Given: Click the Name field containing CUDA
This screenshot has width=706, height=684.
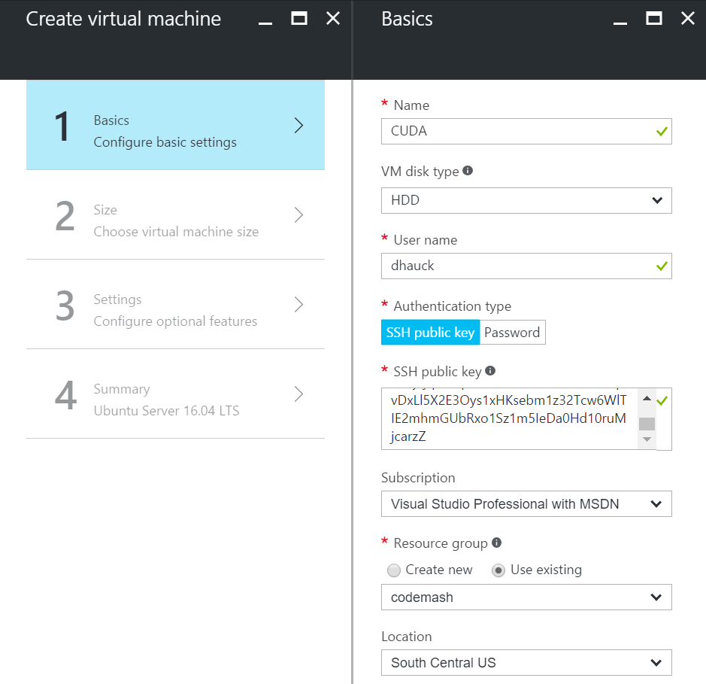Looking at the screenshot, I should pos(526,131).
